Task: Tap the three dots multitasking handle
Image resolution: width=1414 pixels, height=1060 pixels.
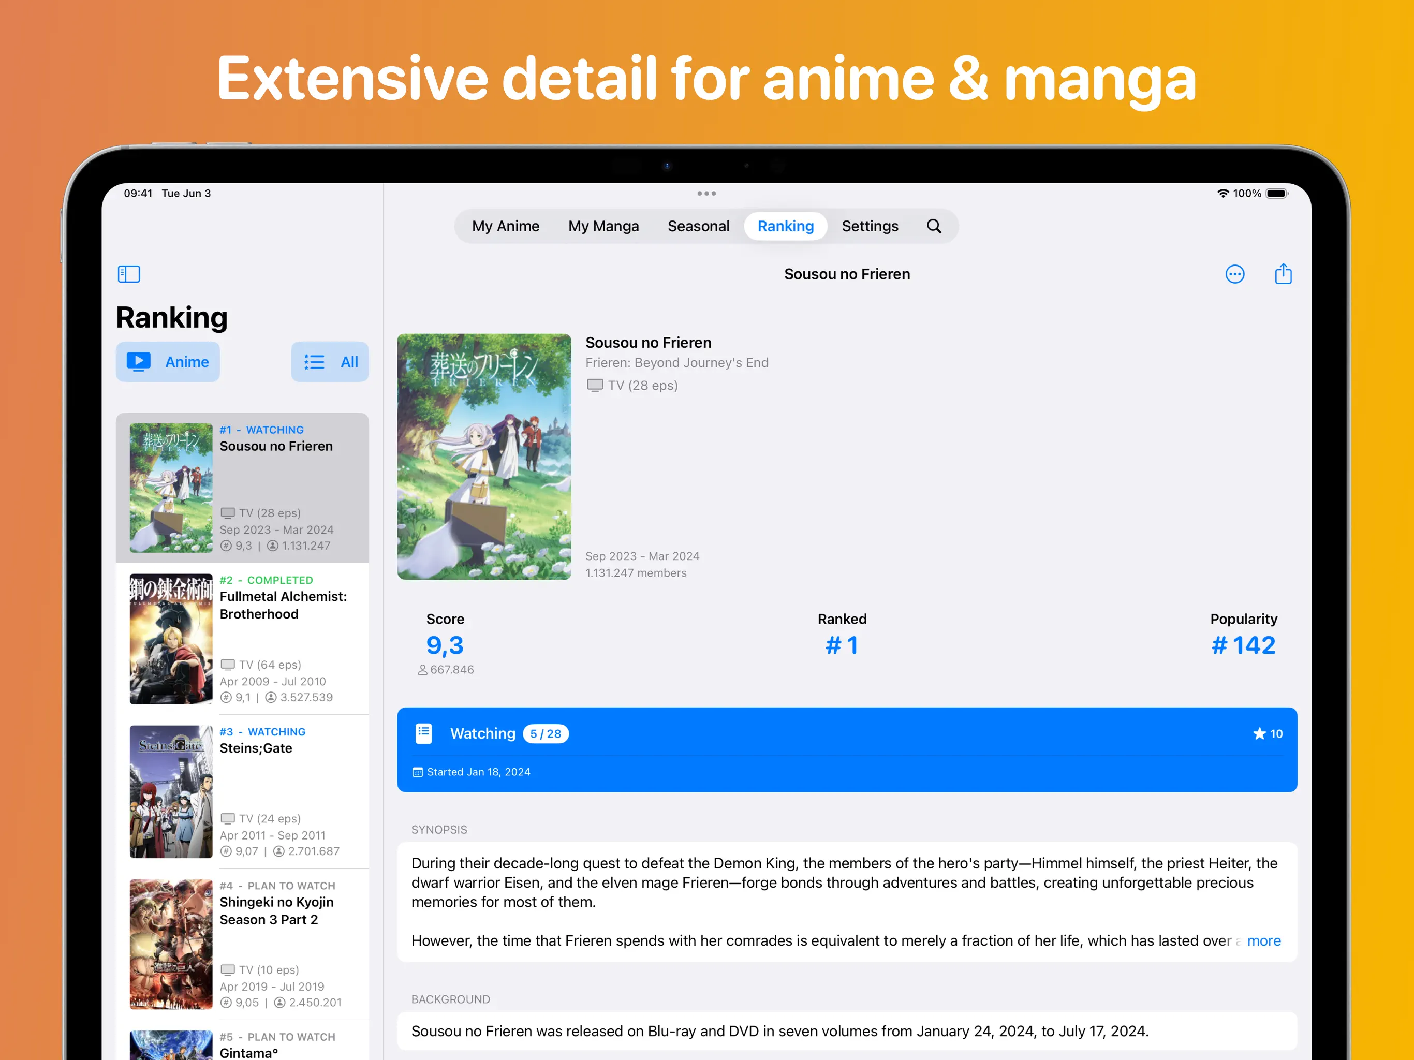Action: click(x=706, y=193)
